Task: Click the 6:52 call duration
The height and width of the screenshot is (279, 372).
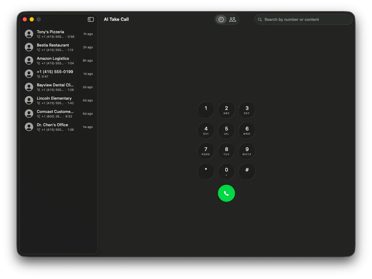Action: click(x=69, y=116)
